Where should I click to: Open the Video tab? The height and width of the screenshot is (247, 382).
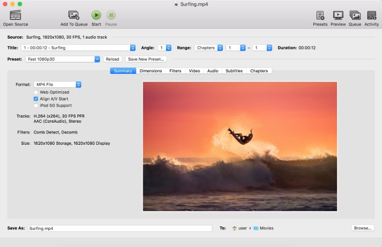194,71
